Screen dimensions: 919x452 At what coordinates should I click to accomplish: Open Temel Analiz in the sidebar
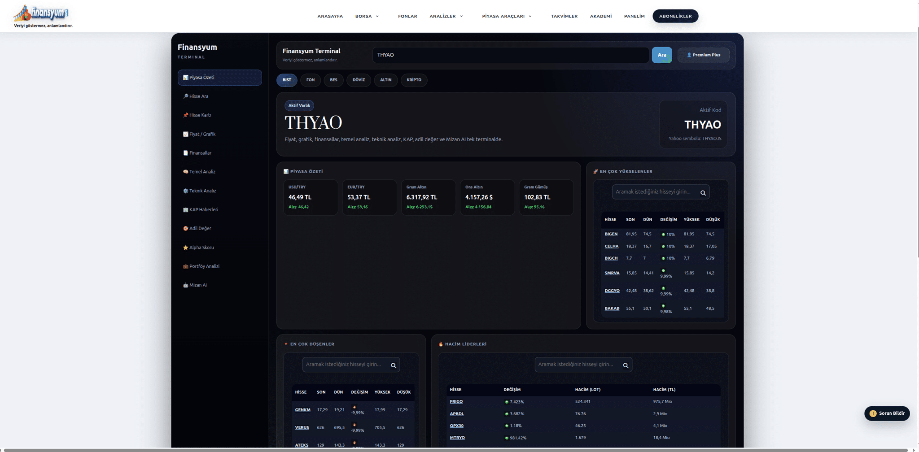(x=219, y=172)
